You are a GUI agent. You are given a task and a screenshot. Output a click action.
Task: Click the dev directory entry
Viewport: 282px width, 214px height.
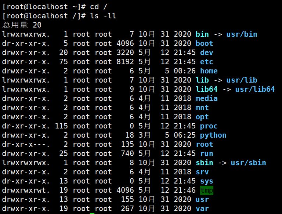pos(206,53)
